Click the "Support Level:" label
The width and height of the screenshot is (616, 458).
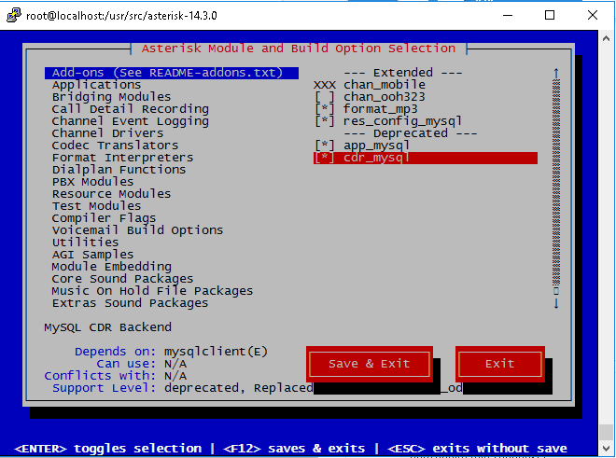click(105, 388)
